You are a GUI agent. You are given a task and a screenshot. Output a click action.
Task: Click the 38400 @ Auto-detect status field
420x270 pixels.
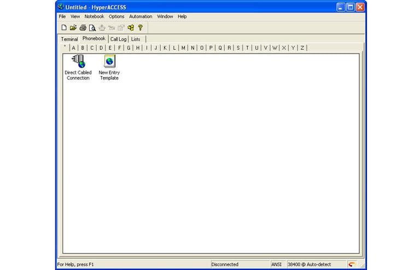[x=317, y=265]
